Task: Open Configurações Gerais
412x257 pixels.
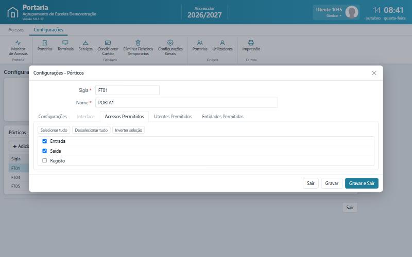Action: pos(170,48)
